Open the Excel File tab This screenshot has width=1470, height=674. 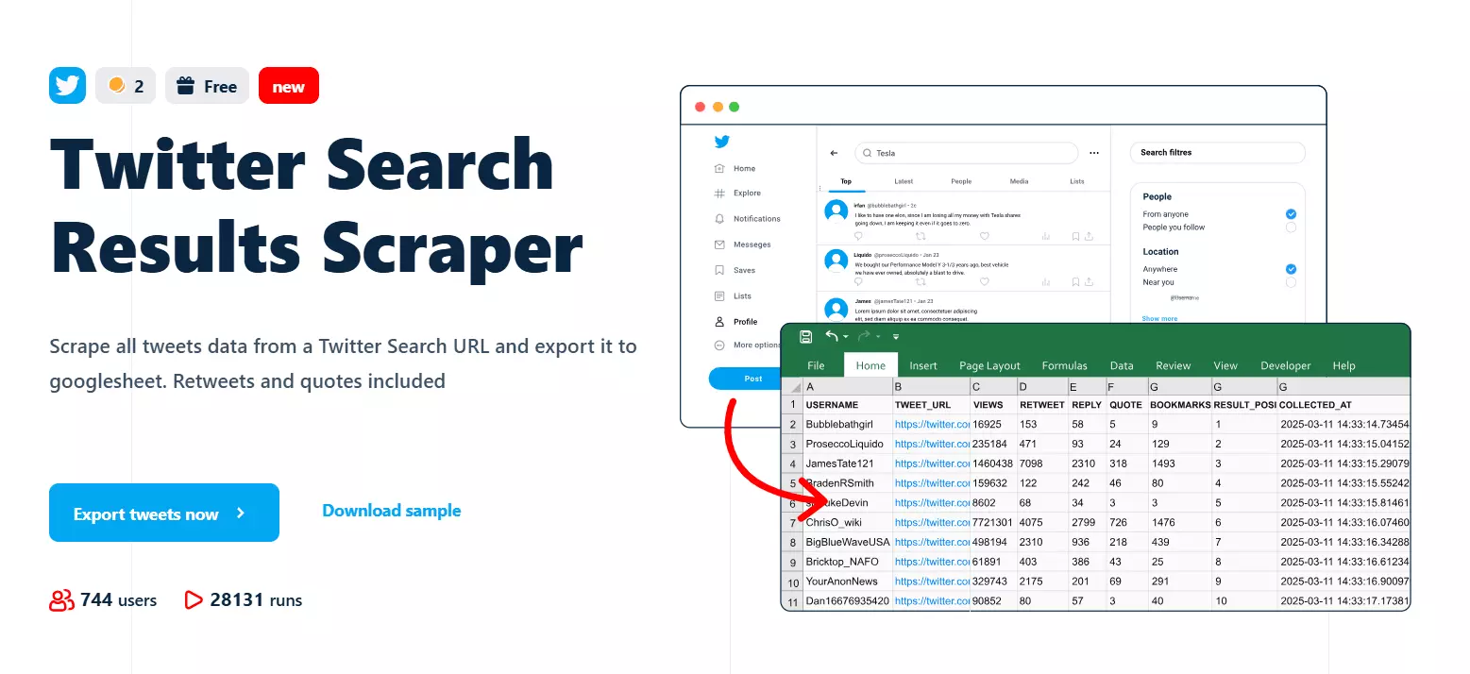[x=816, y=365]
